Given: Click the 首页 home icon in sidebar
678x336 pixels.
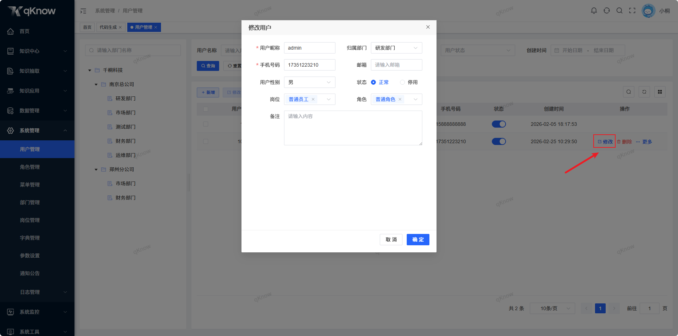Looking at the screenshot, I should 11,31.
